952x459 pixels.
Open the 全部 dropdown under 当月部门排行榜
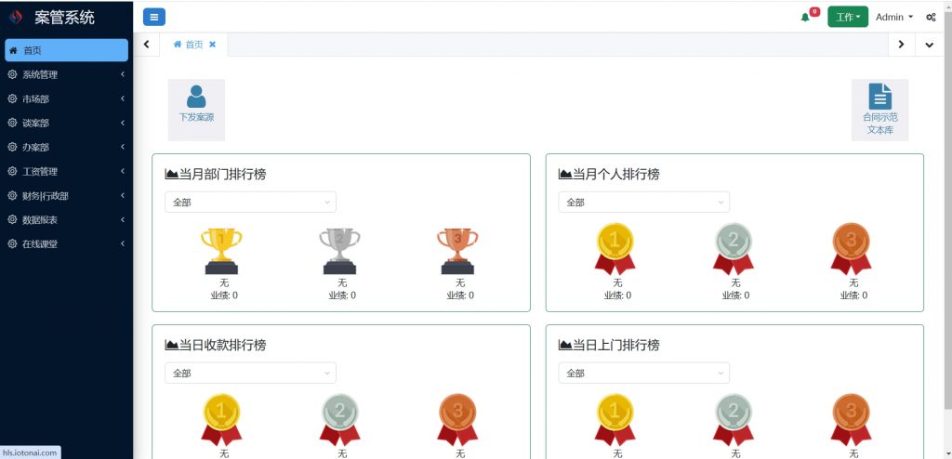tap(250, 203)
